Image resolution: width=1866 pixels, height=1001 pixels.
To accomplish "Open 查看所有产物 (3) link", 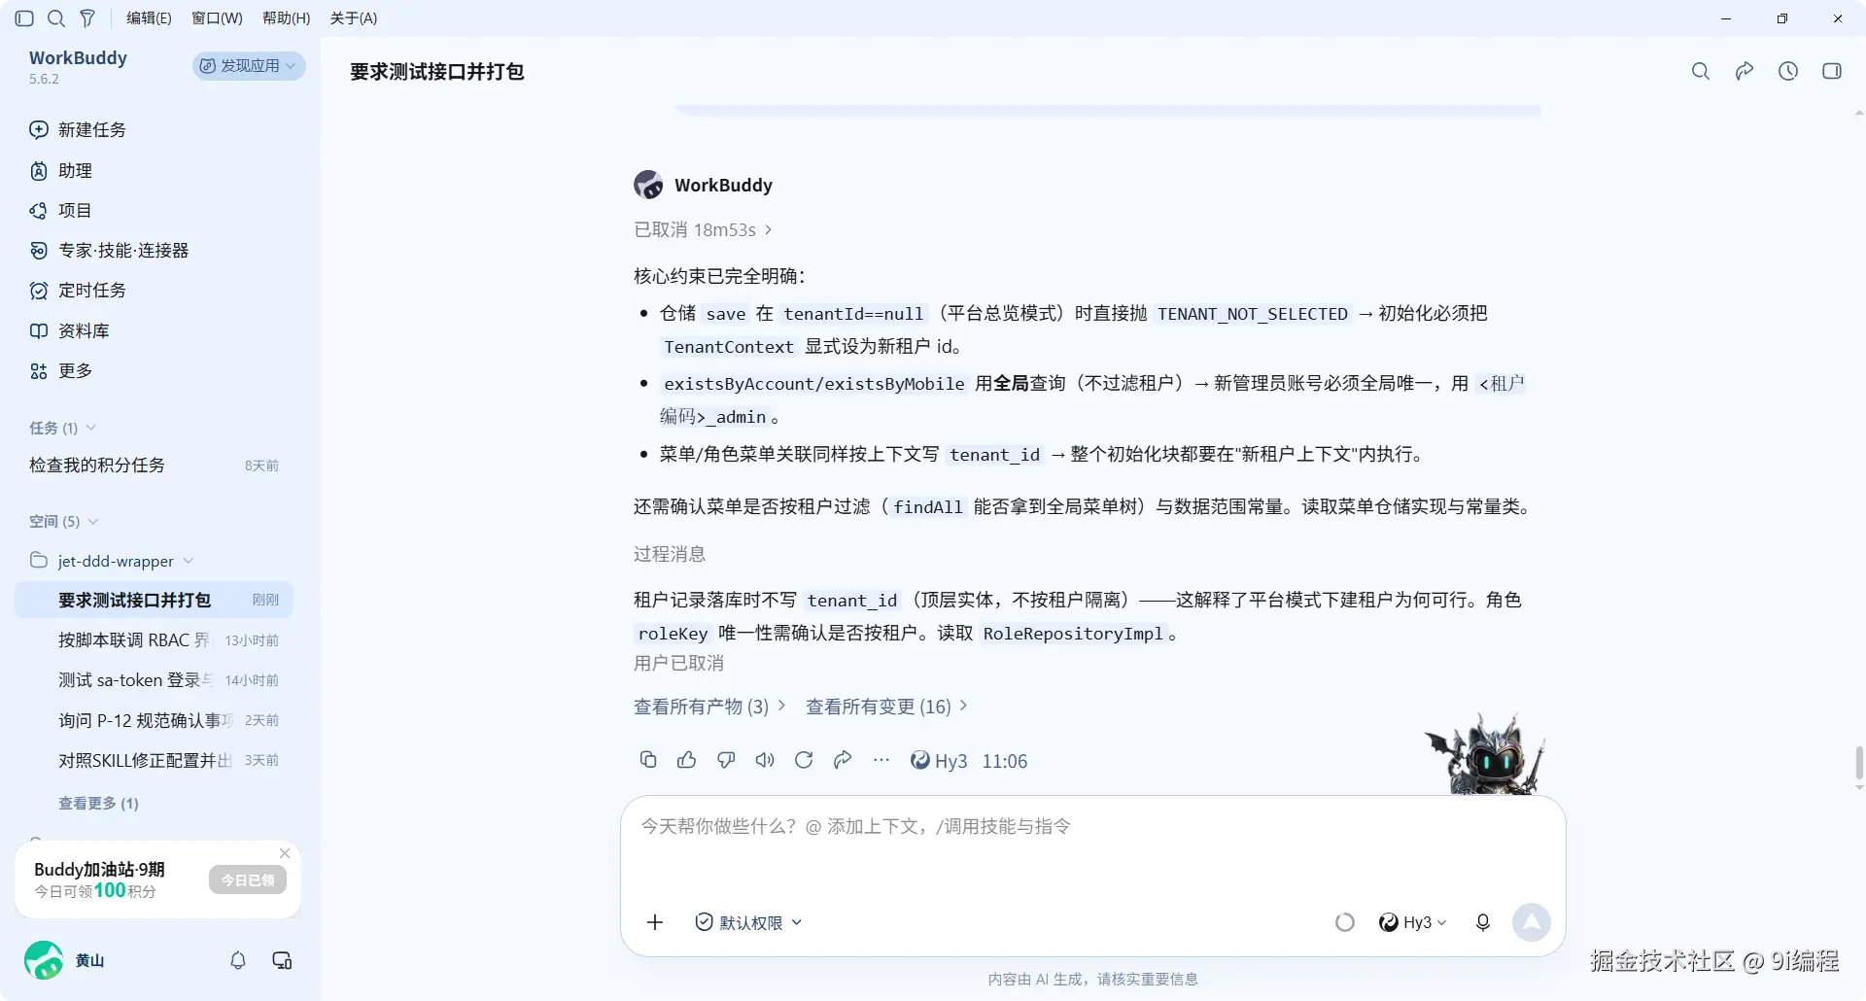I will (709, 707).
